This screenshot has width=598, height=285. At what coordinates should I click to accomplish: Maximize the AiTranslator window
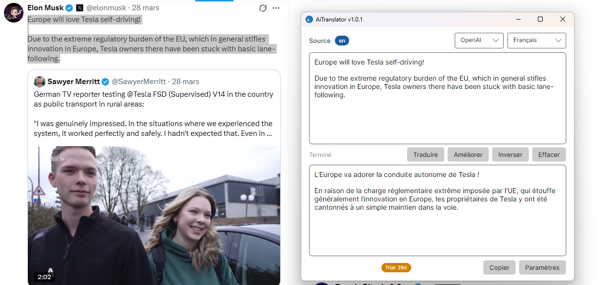tap(540, 19)
